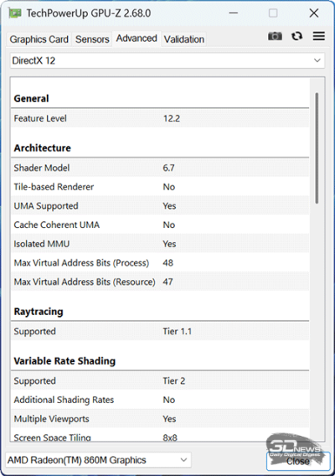Open the Sensors tab

(92, 39)
